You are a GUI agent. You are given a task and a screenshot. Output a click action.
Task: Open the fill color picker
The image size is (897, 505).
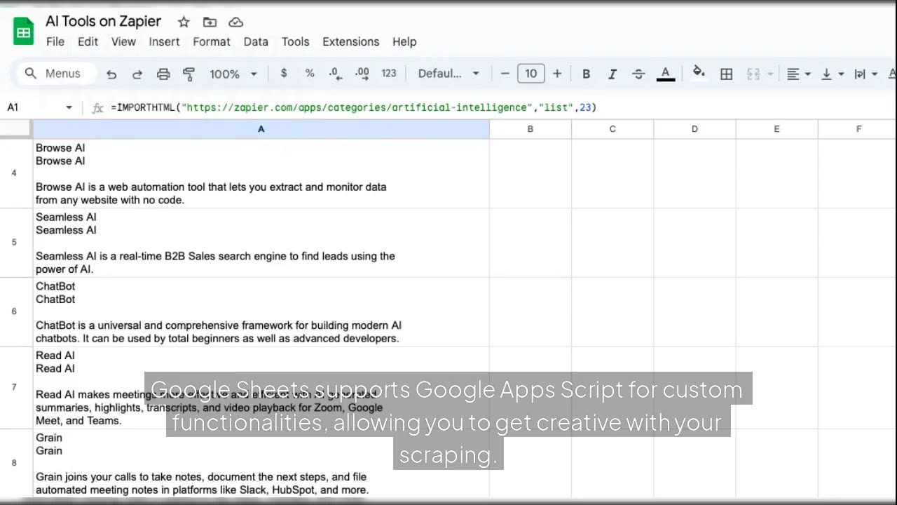click(x=699, y=74)
